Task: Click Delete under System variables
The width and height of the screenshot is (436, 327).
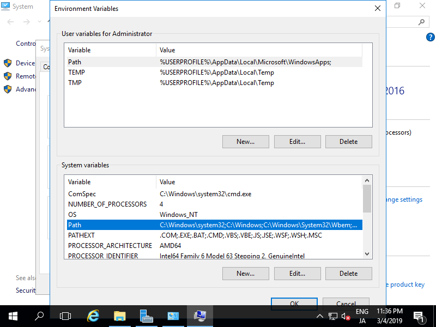Action: pos(348,273)
